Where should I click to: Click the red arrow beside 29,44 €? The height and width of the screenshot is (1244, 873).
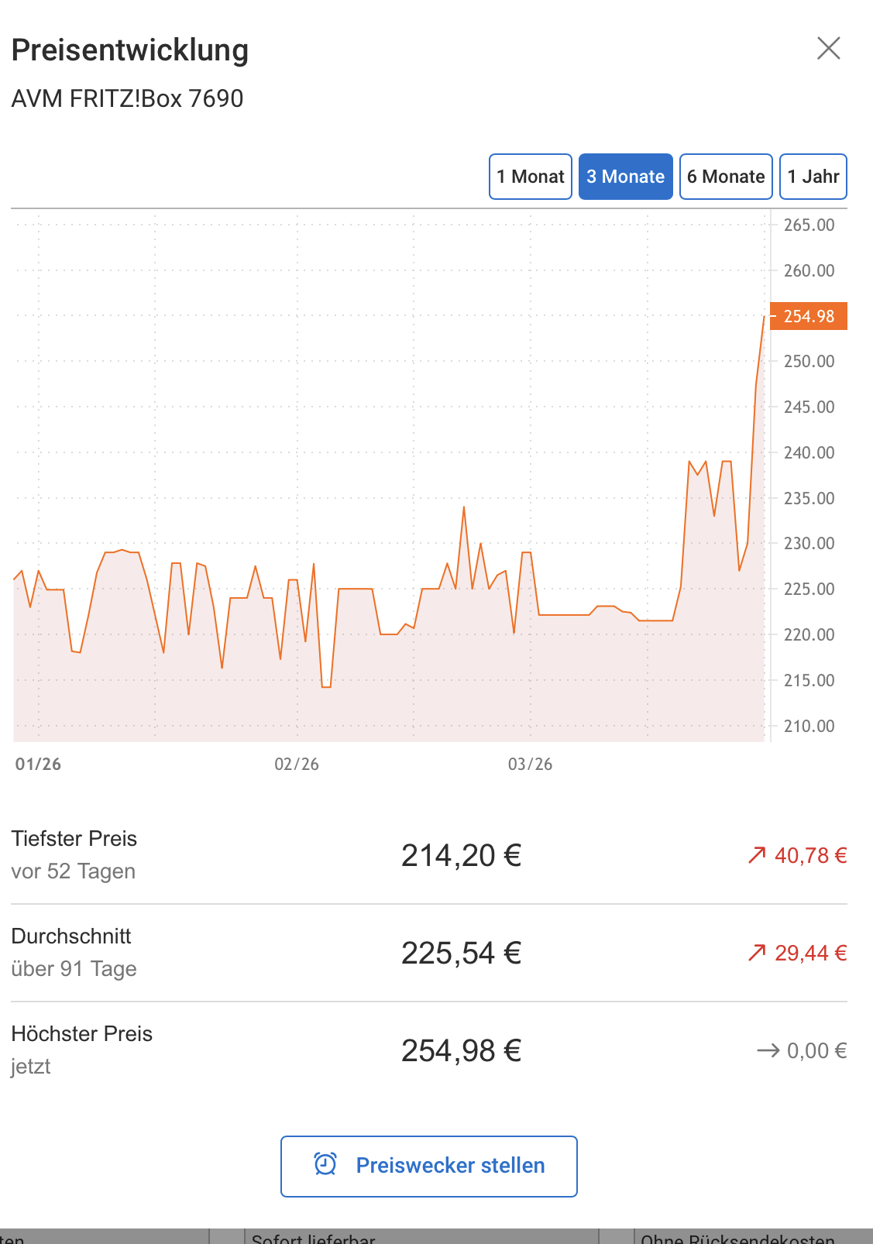757,953
